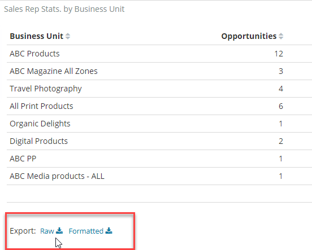The image size is (312, 250).
Task: Sort by Opportunities using arrow icon
Action: pos(281,36)
